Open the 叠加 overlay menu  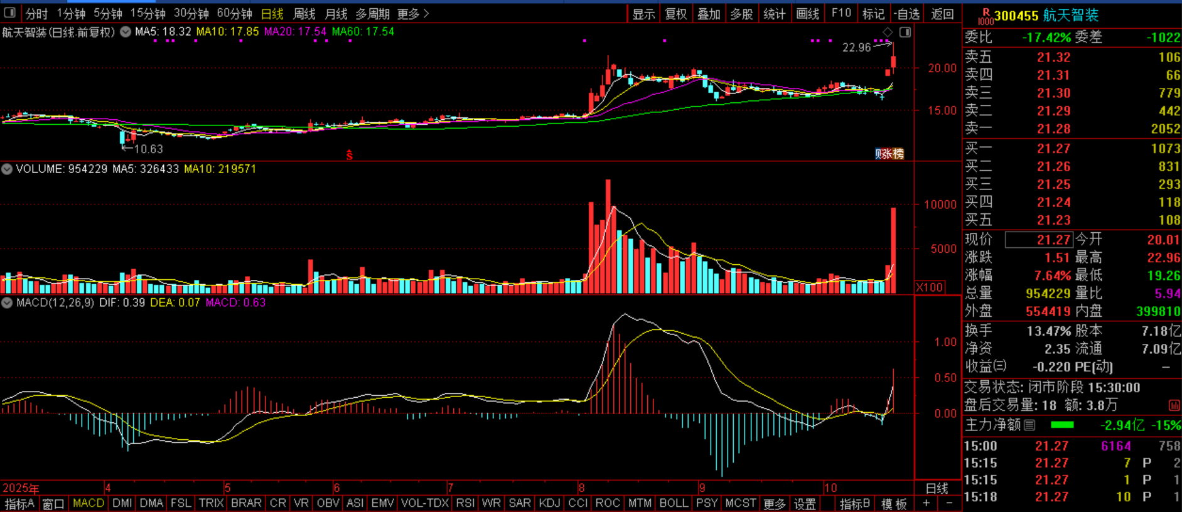pyautogui.click(x=709, y=13)
